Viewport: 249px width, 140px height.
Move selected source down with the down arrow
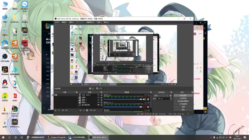click(95, 110)
